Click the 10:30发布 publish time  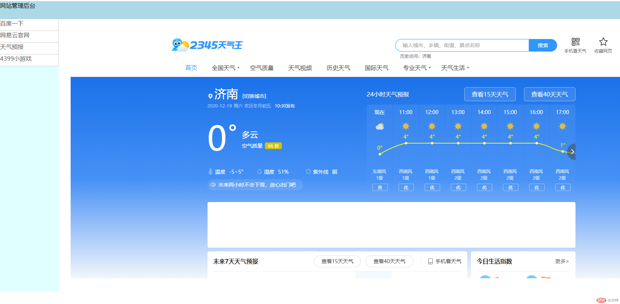pos(285,106)
